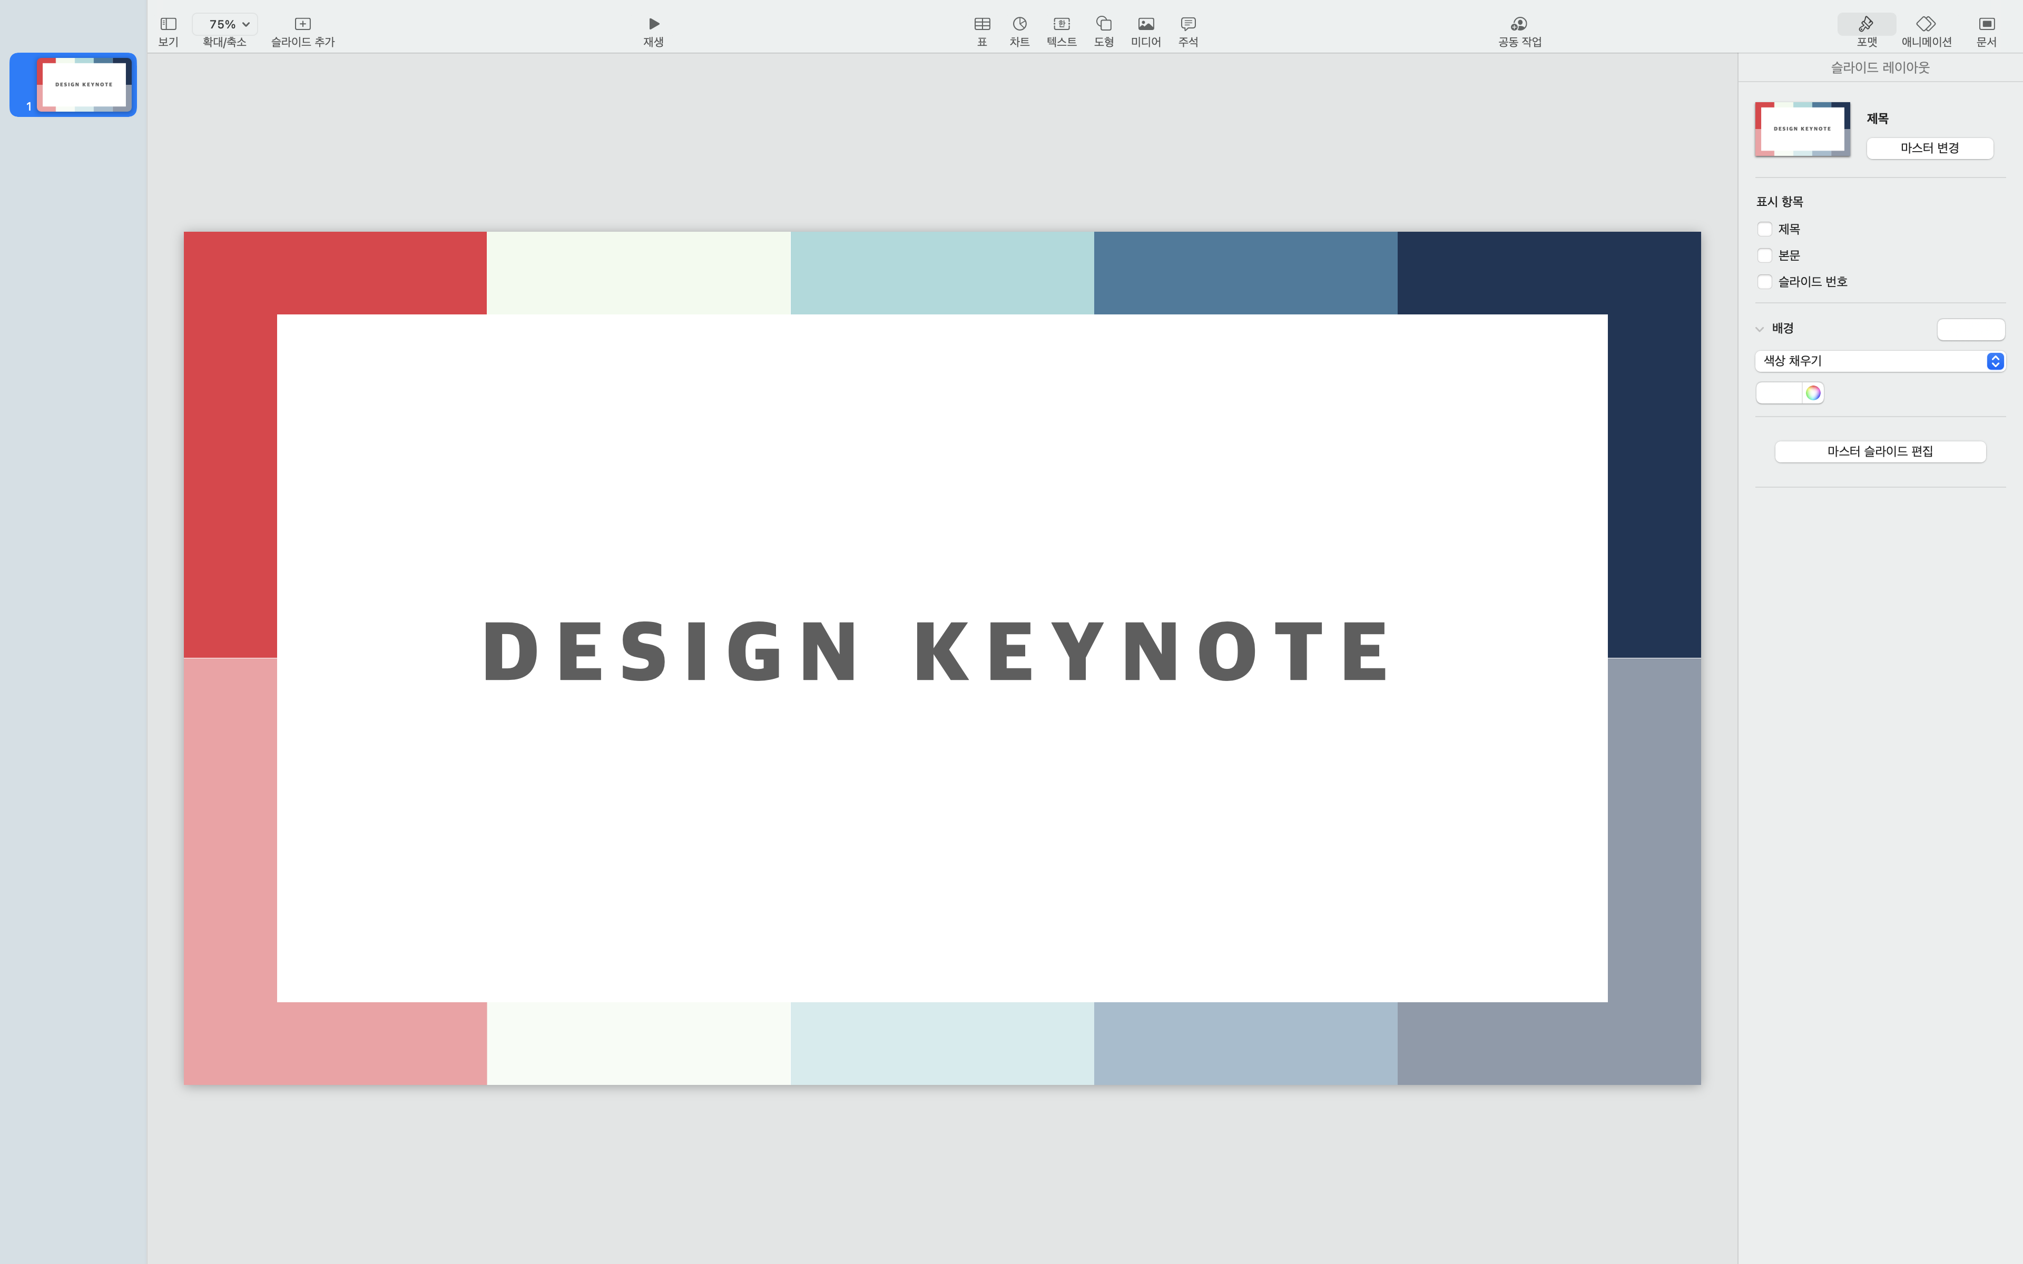This screenshot has width=2023, height=1264.
Task: Click the 마스터 슬라이드 편집 button
Action: click(x=1879, y=451)
